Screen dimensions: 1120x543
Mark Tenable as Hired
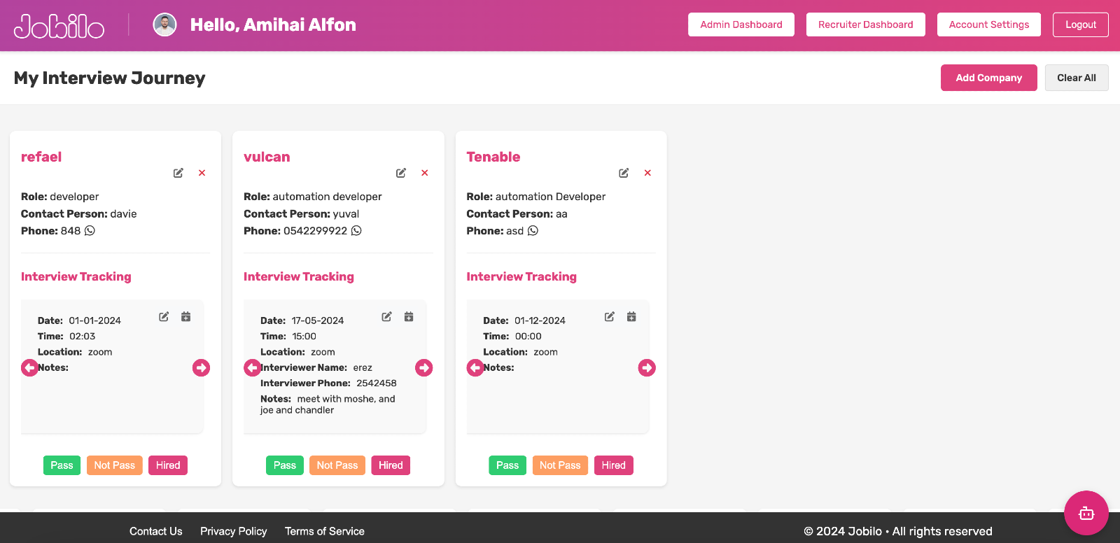tap(614, 465)
